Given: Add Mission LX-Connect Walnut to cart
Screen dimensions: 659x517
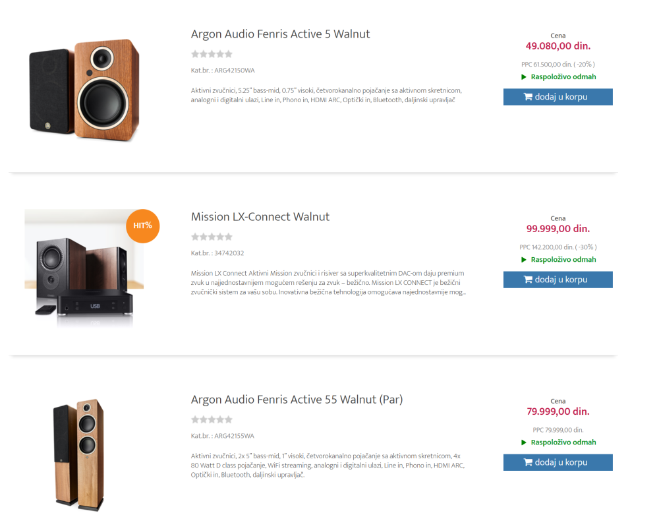Looking at the screenshot, I should (x=558, y=280).
